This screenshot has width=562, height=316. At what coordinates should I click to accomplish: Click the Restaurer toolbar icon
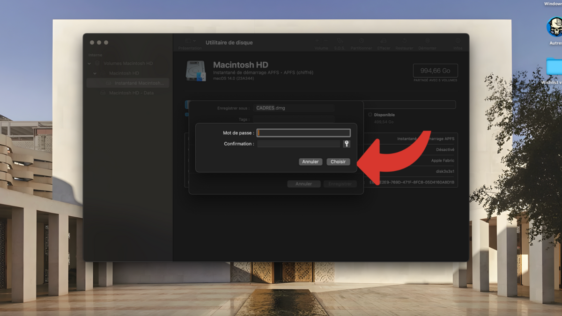[404, 41]
